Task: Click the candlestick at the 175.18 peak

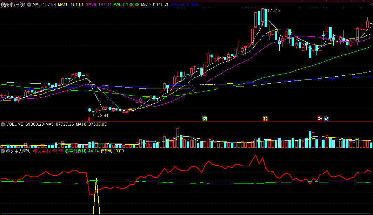Action: (x=263, y=15)
